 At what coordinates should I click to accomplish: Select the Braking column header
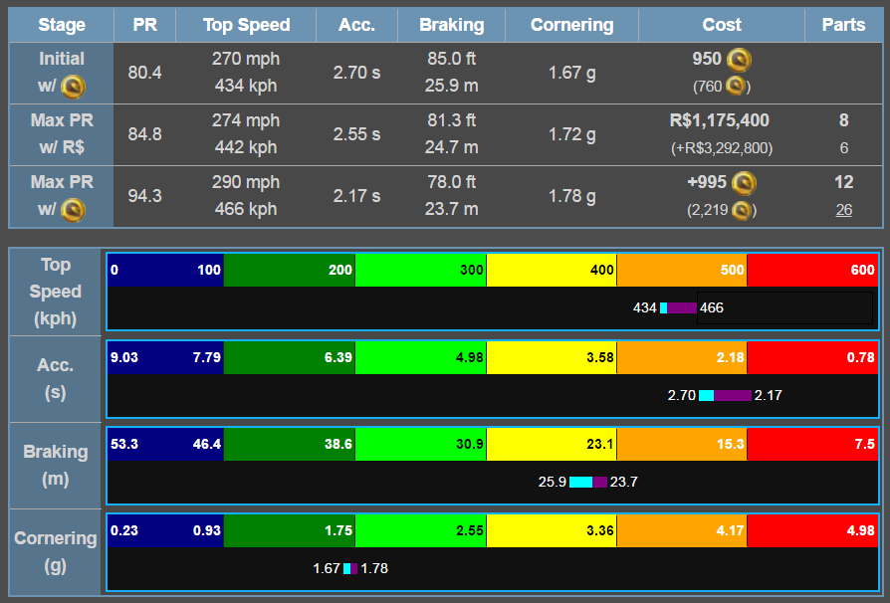coord(451,25)
